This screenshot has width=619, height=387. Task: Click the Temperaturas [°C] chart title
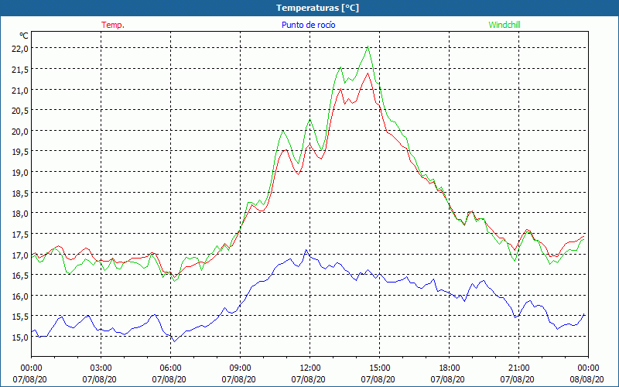click(317, 8)
